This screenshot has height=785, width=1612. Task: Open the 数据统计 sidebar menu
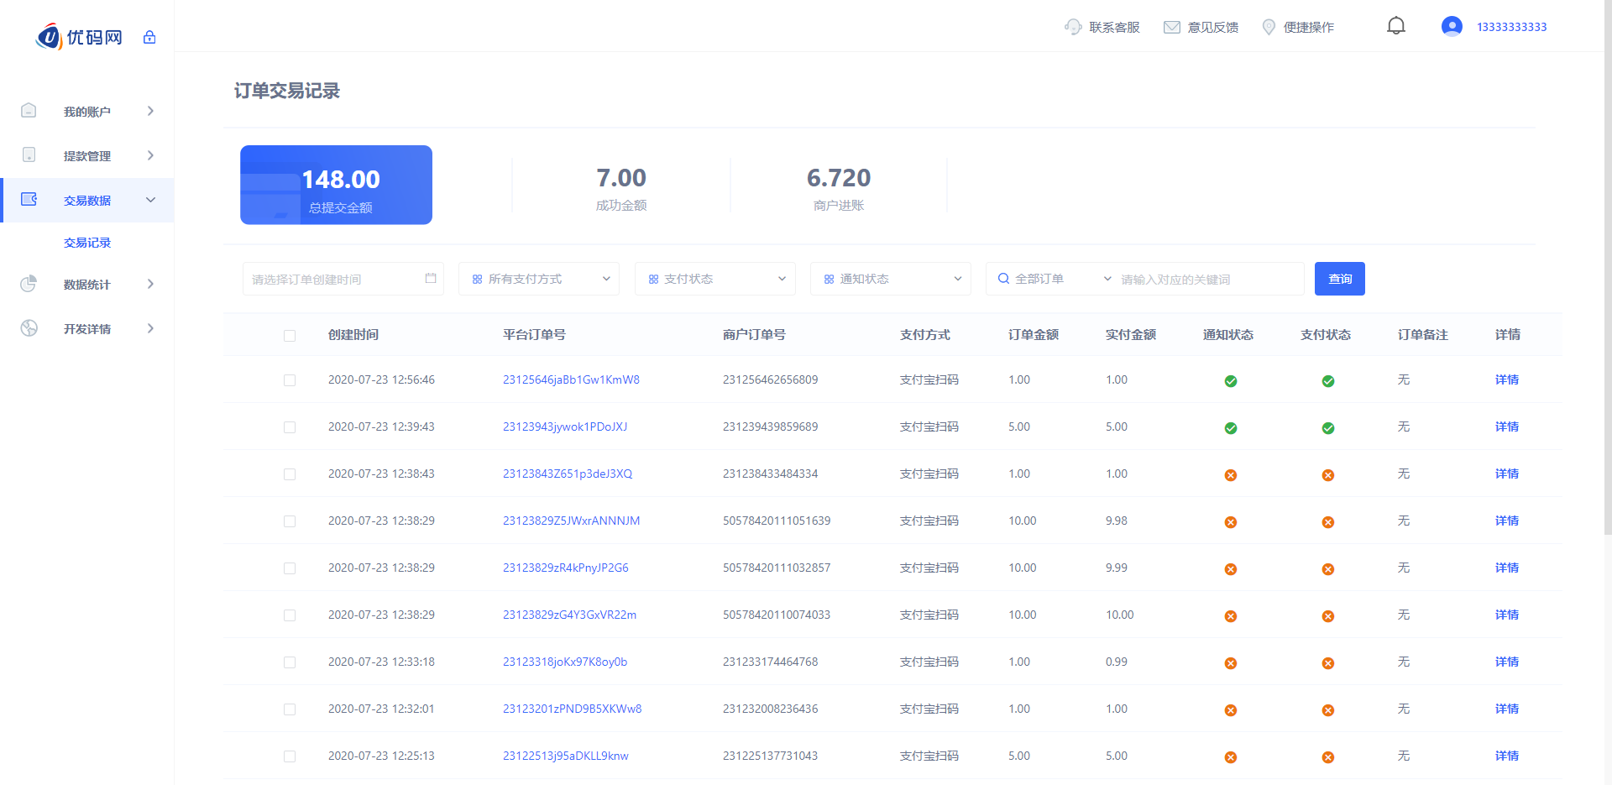[x=87, y=285]
